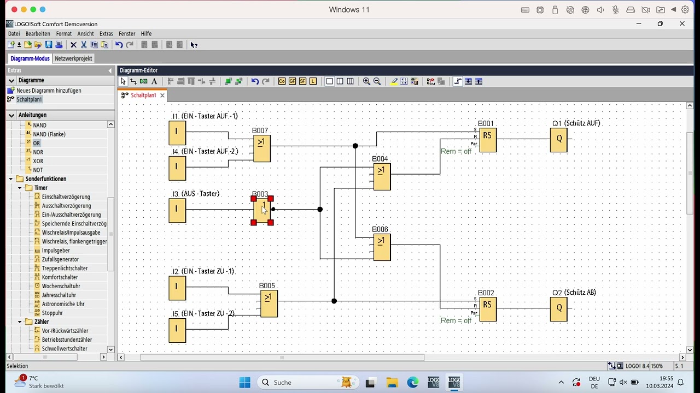700x393 pixels.
Task: Select Schaltplan1 in Diagramme list
Action: click(29, 99)
